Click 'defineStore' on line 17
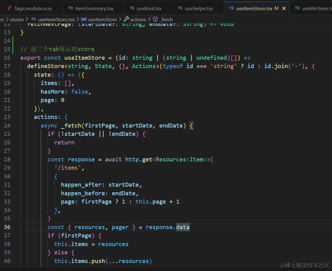Image resolution: width=332 pixels, height=271 pixels. point(46,66)
